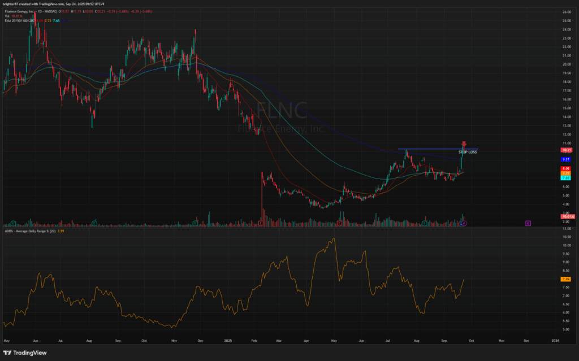The width and height of the screenshot is (579, 361).
Task: Click the 2026 label on the time axis
Action: point(555,341)
